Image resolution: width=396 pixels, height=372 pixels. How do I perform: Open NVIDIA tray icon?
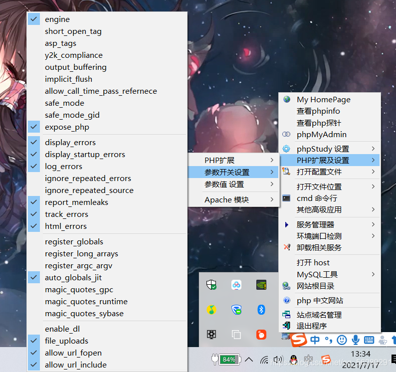pyautogui.click(x=261, y=285)
